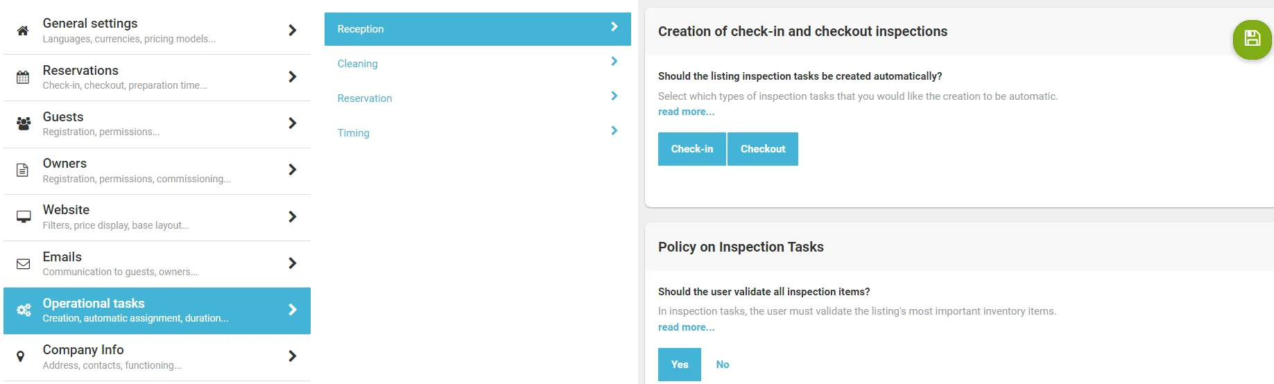
Task: Click the people group icon for Guests
Action: [23, 123]
